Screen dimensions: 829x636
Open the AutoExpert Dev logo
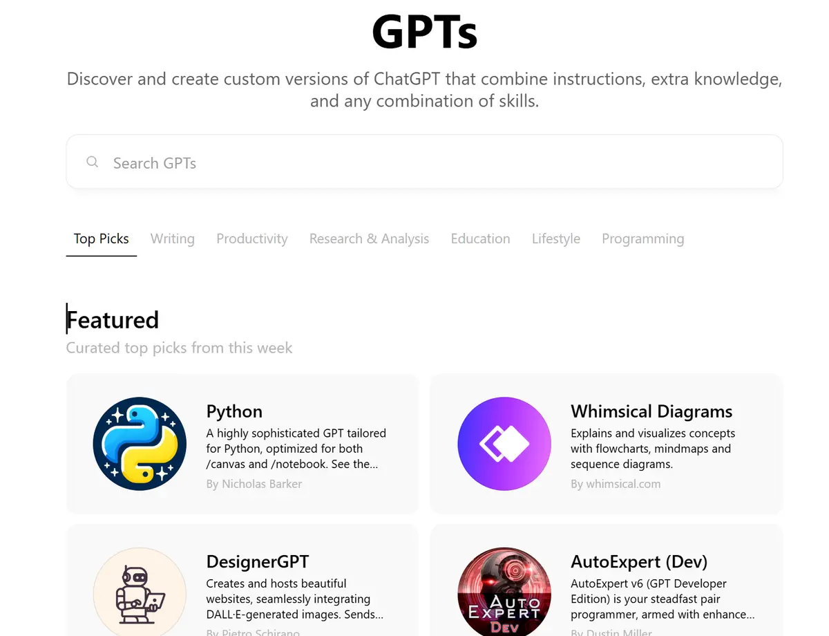[504, 592]
